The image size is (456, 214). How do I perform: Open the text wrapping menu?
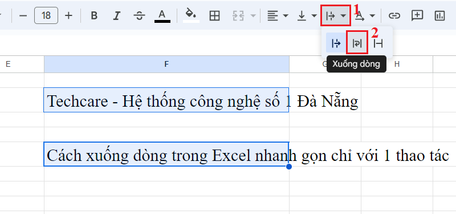point(335,16)
